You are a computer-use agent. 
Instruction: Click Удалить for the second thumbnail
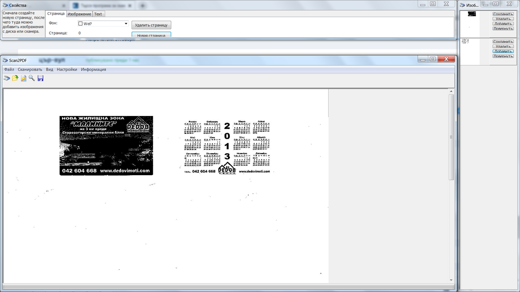coord(503,46)
